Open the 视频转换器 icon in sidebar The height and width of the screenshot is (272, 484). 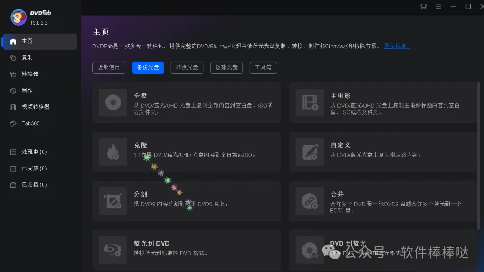click(x=13, y=107)
